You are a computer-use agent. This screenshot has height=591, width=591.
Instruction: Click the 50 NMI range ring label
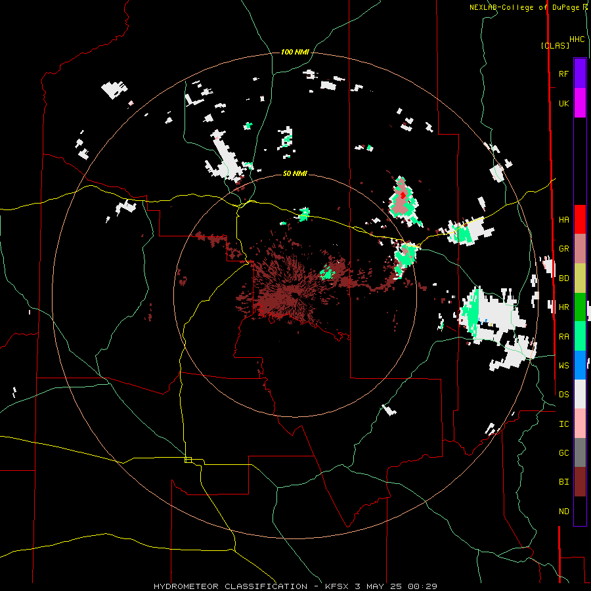click(295, 173)
